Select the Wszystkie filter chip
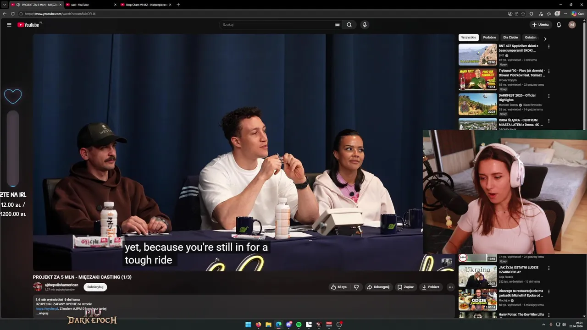 click(469, 38)
